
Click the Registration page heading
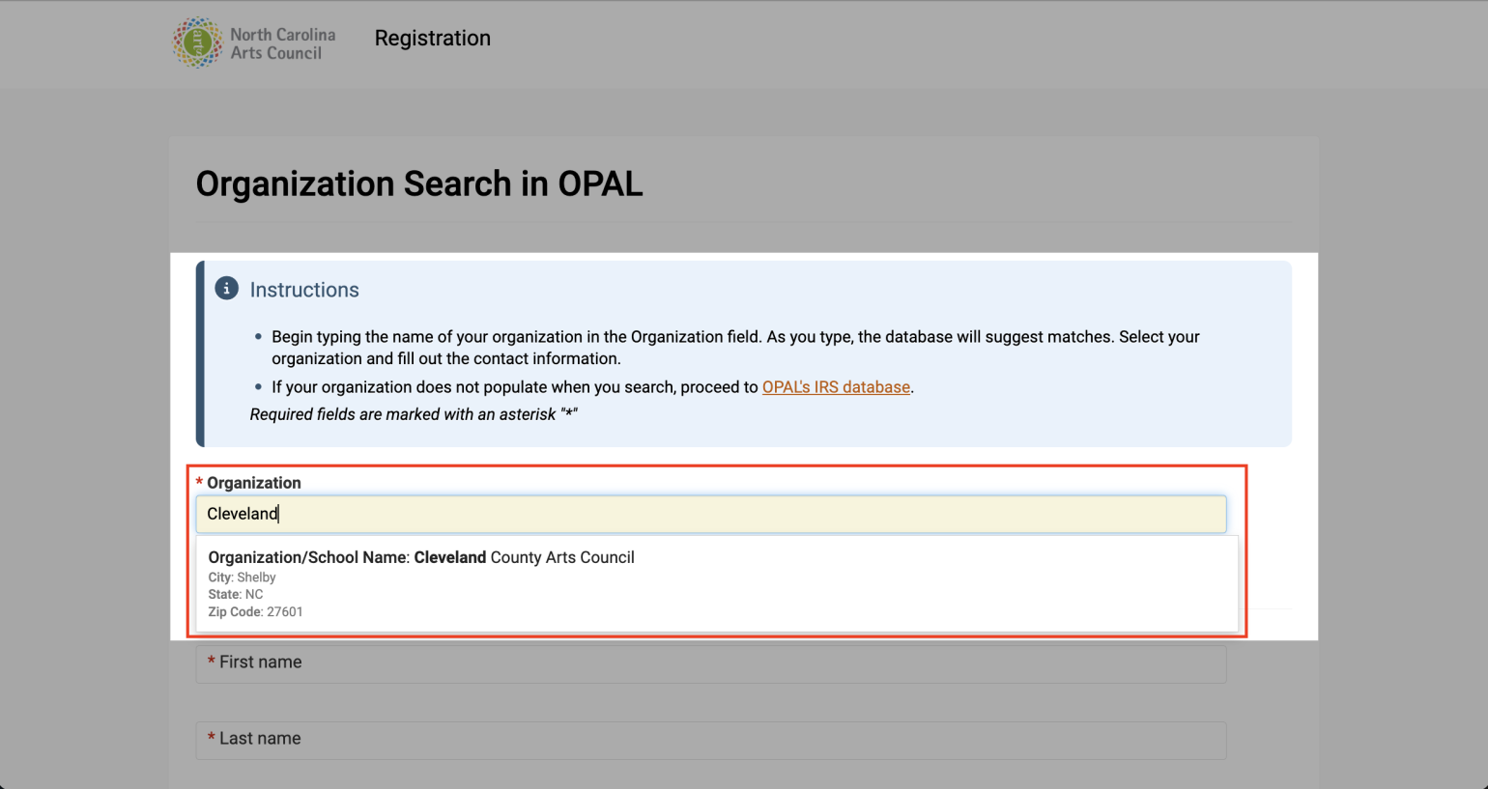click(x=432, y=39)
